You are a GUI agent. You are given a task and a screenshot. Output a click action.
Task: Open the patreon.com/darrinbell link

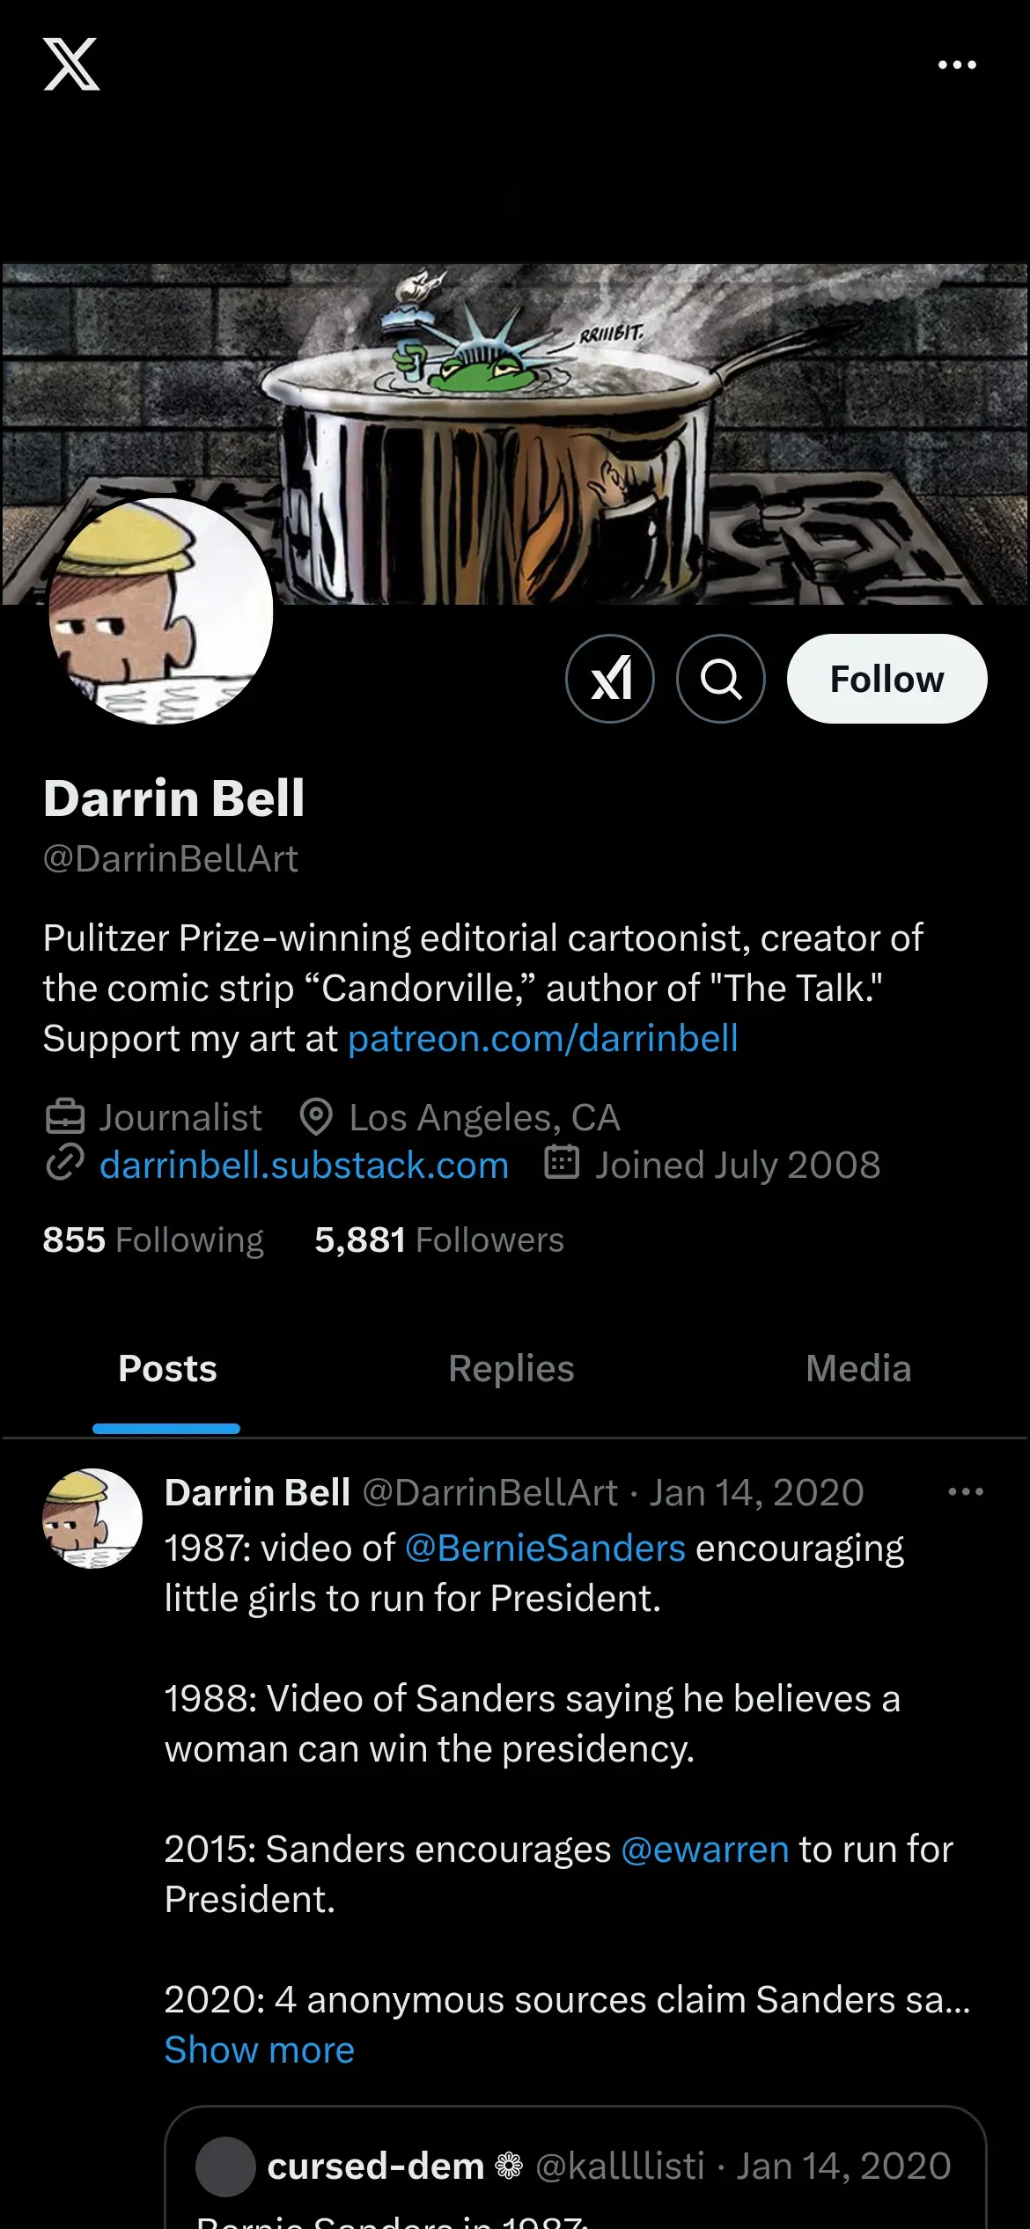[x=543, y=1038]
